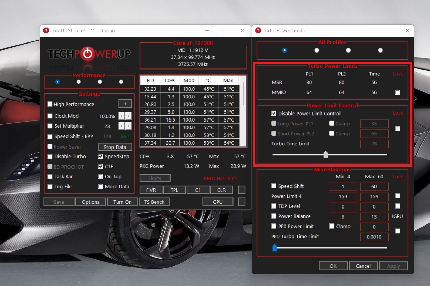This screenshot has height=286, width=430.
Task: Tick the PP0 Power Limit checkbox
Action: [274, 226]
